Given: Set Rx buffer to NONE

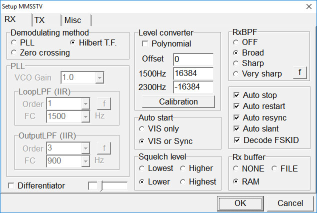Looking at the screenshot, I should coord(248,168).
